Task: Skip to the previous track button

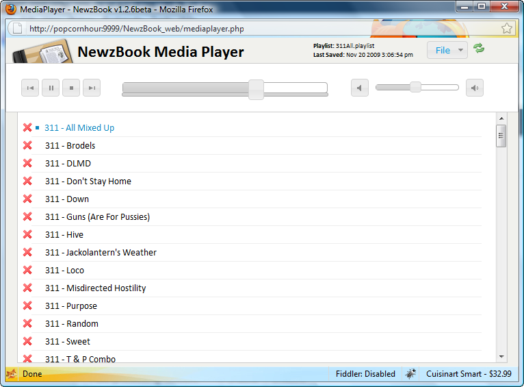Action: pos(30,88)
